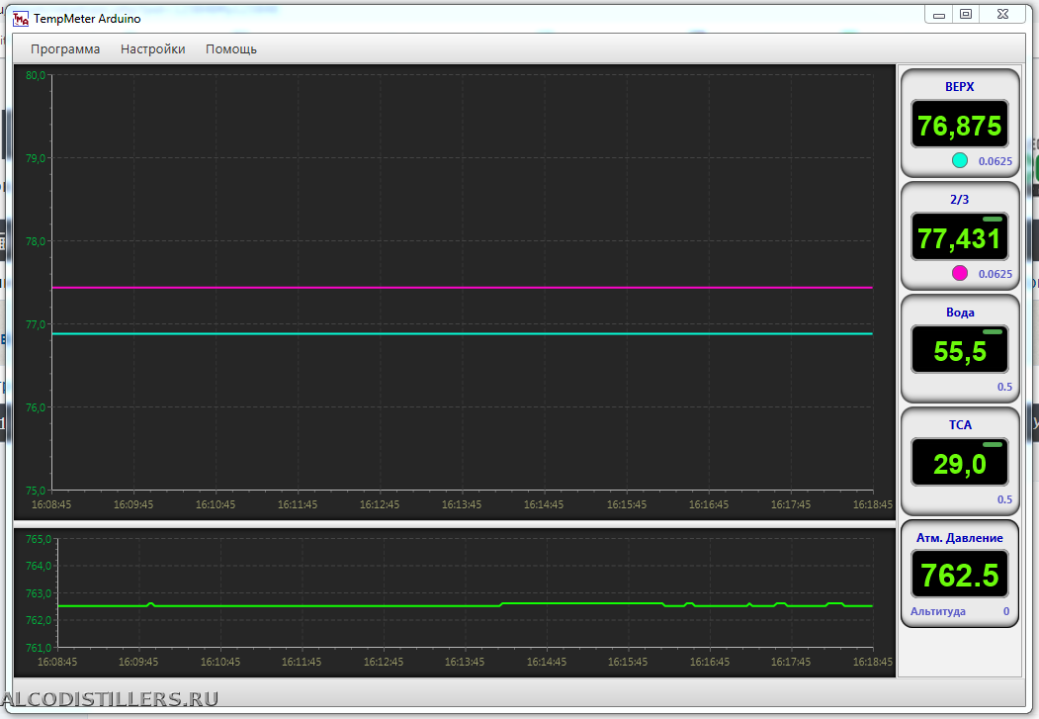Screen dimensions: 1039x719
Task: Click the 0.0625 step value under 2/3
Action: coord(996,274)
